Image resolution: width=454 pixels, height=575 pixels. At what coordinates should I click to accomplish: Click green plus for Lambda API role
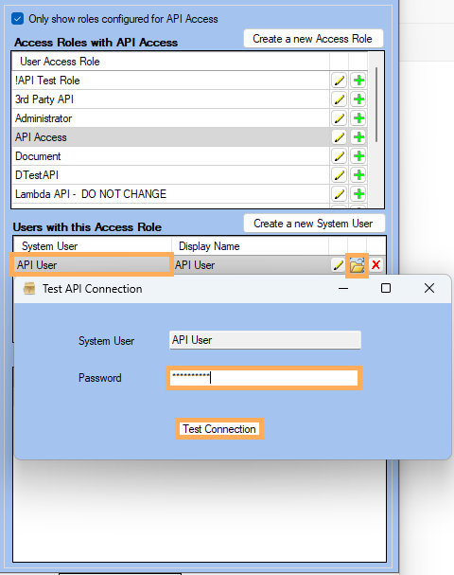pos(358,194)
